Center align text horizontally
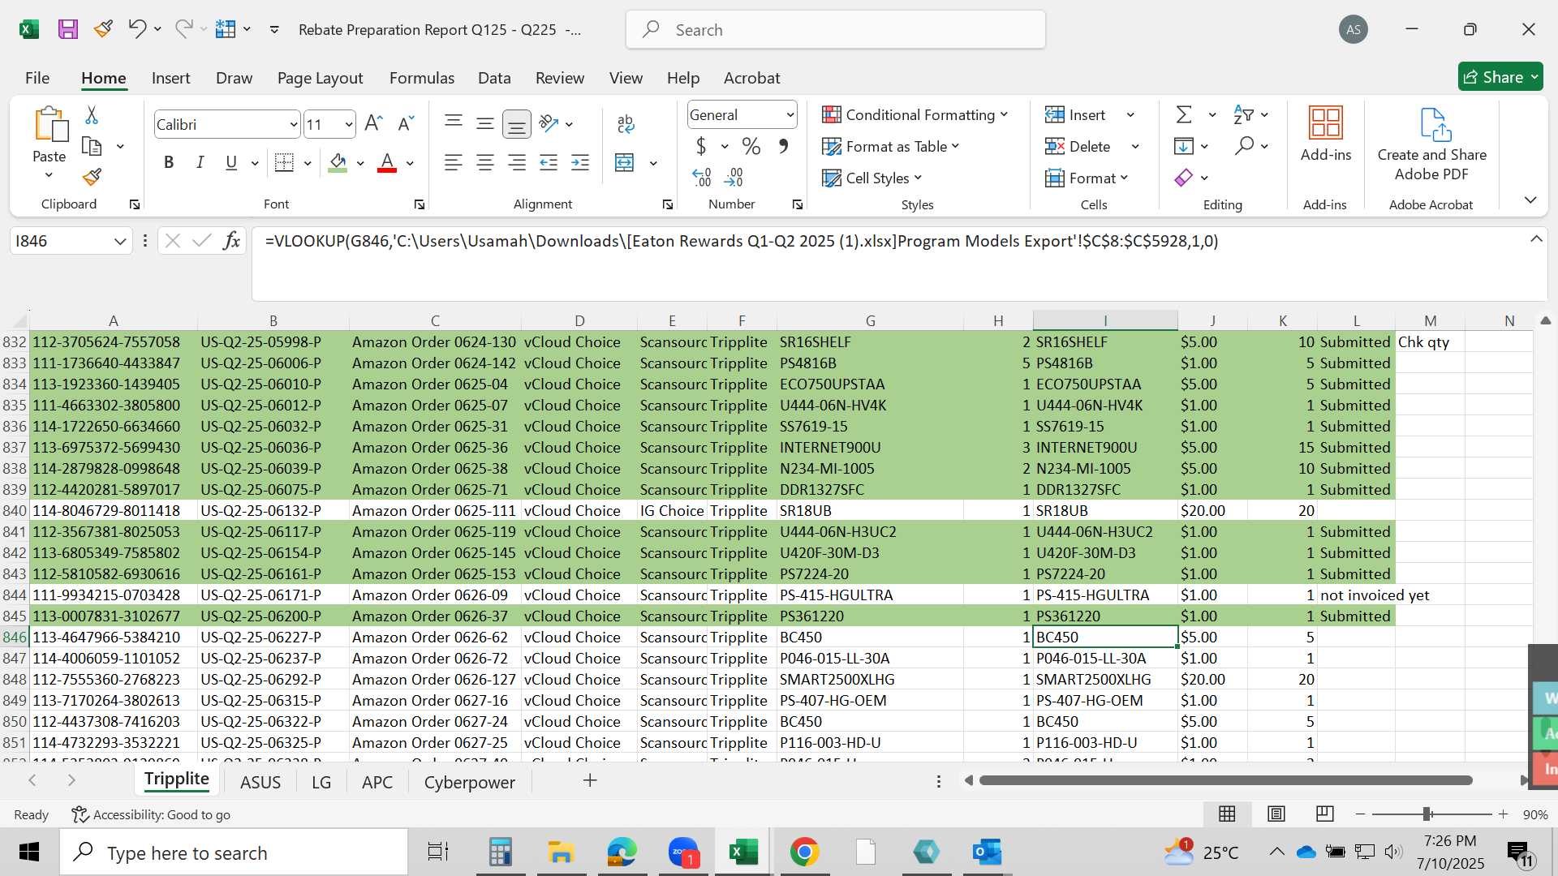1558x876 pixels. point(485,163)
